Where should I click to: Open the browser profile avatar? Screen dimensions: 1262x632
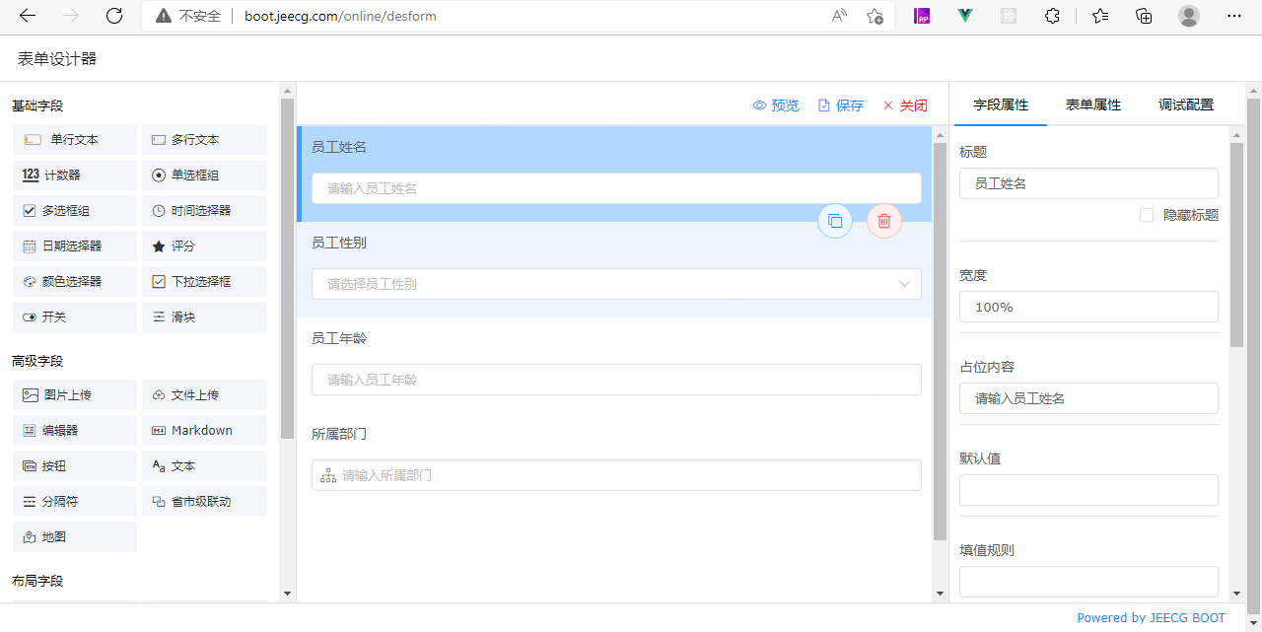(1189, 16)
